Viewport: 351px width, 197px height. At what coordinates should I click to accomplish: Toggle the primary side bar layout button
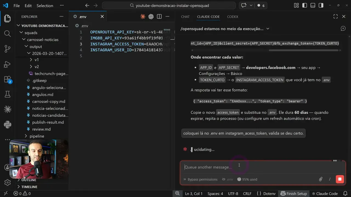pyautogui.click(x=304, y=5)
